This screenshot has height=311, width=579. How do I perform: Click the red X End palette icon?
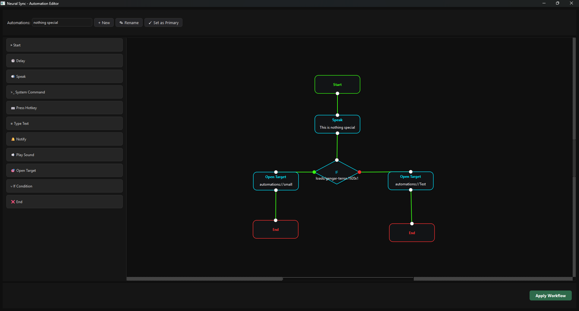click(13, 202)
